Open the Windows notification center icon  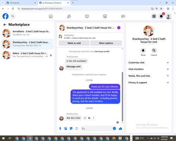pos(172,138)
